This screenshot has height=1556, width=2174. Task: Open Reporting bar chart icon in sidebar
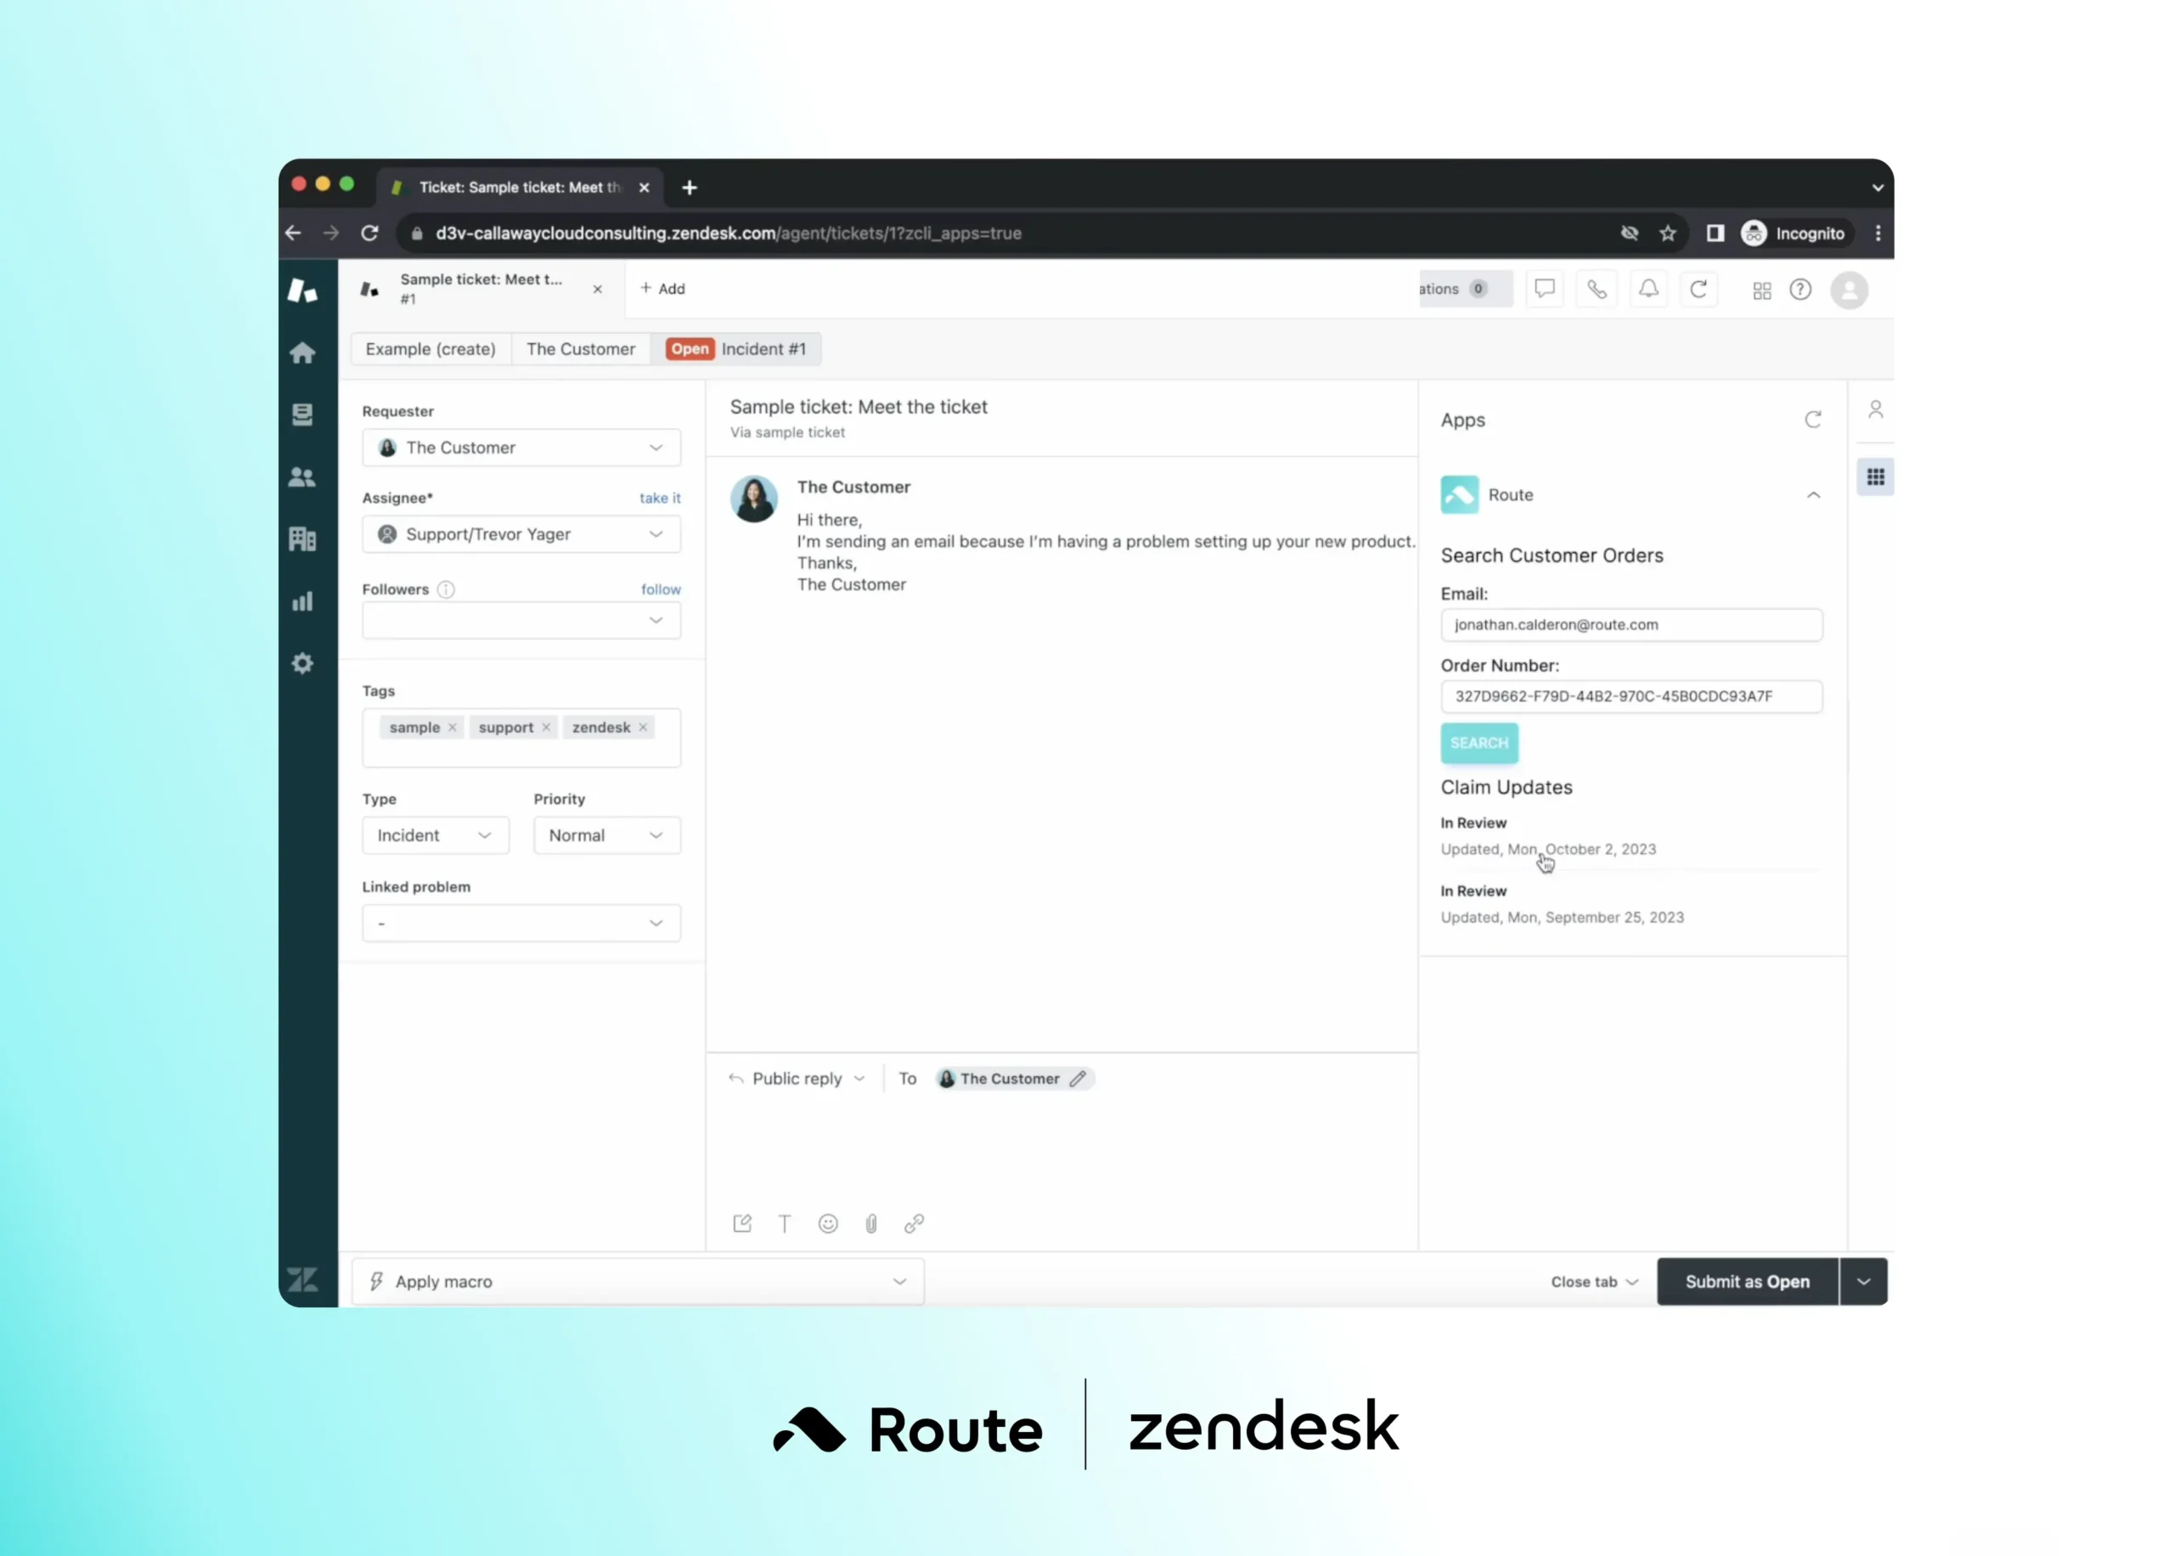[302, 600]
